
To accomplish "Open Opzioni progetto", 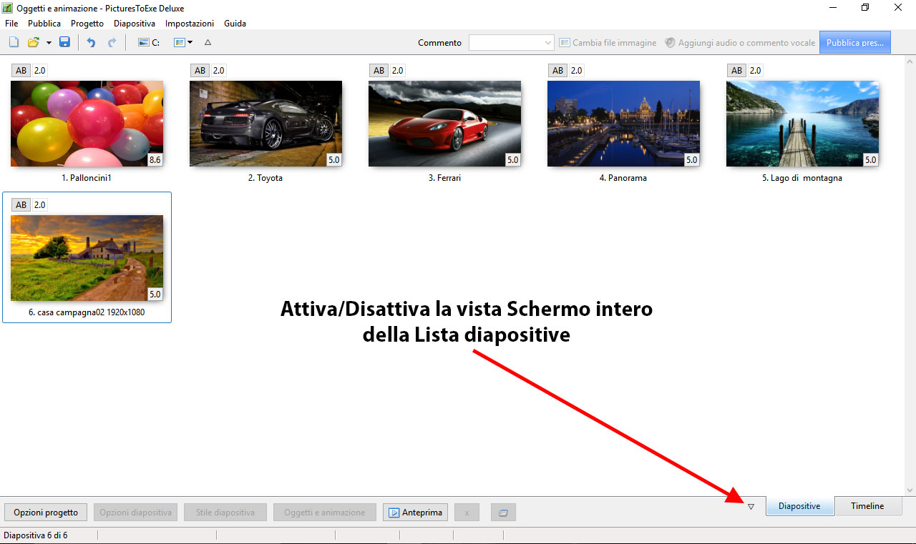I will point(45,512).
